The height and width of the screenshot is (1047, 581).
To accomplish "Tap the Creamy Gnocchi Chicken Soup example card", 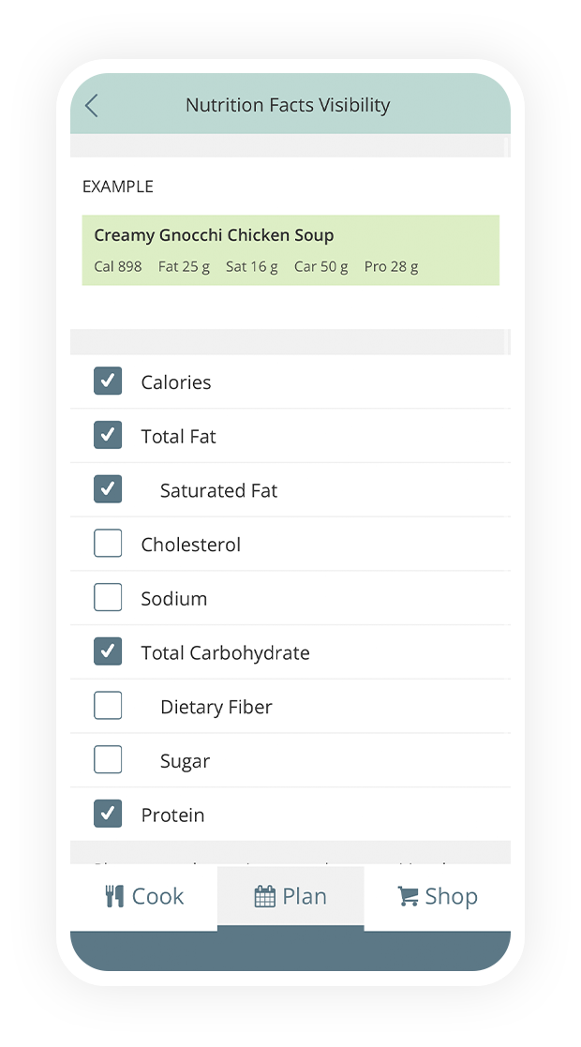I will 290,250.
